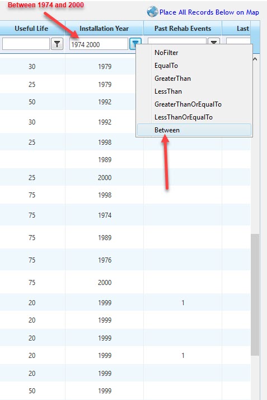Click the scrollbar up arrow
This screenshot has height=400, width=267.
tap(255, 59)
